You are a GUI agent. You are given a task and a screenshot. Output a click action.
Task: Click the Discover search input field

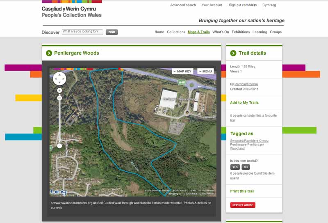(x=82, y=32)
